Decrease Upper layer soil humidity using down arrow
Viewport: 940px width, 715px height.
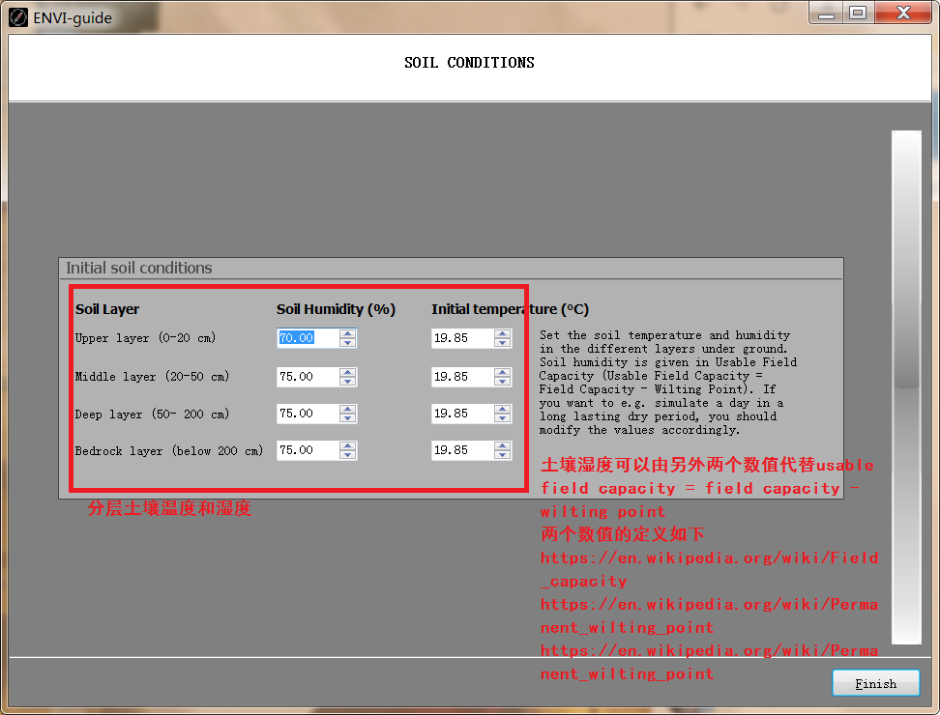[x=347, y=343]
